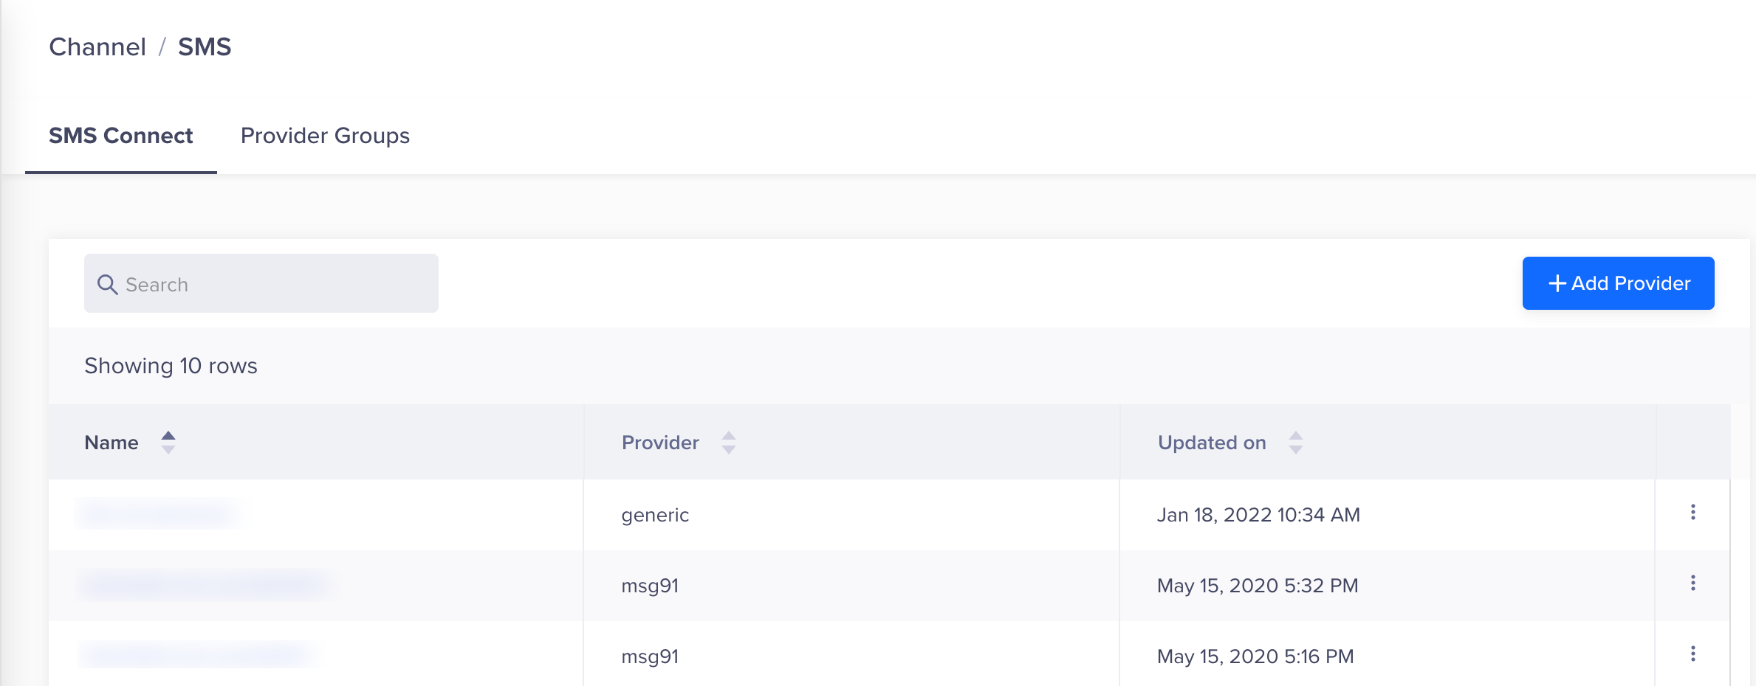Click the sort arrows beside Updated on header

(x=1296, y=442)
